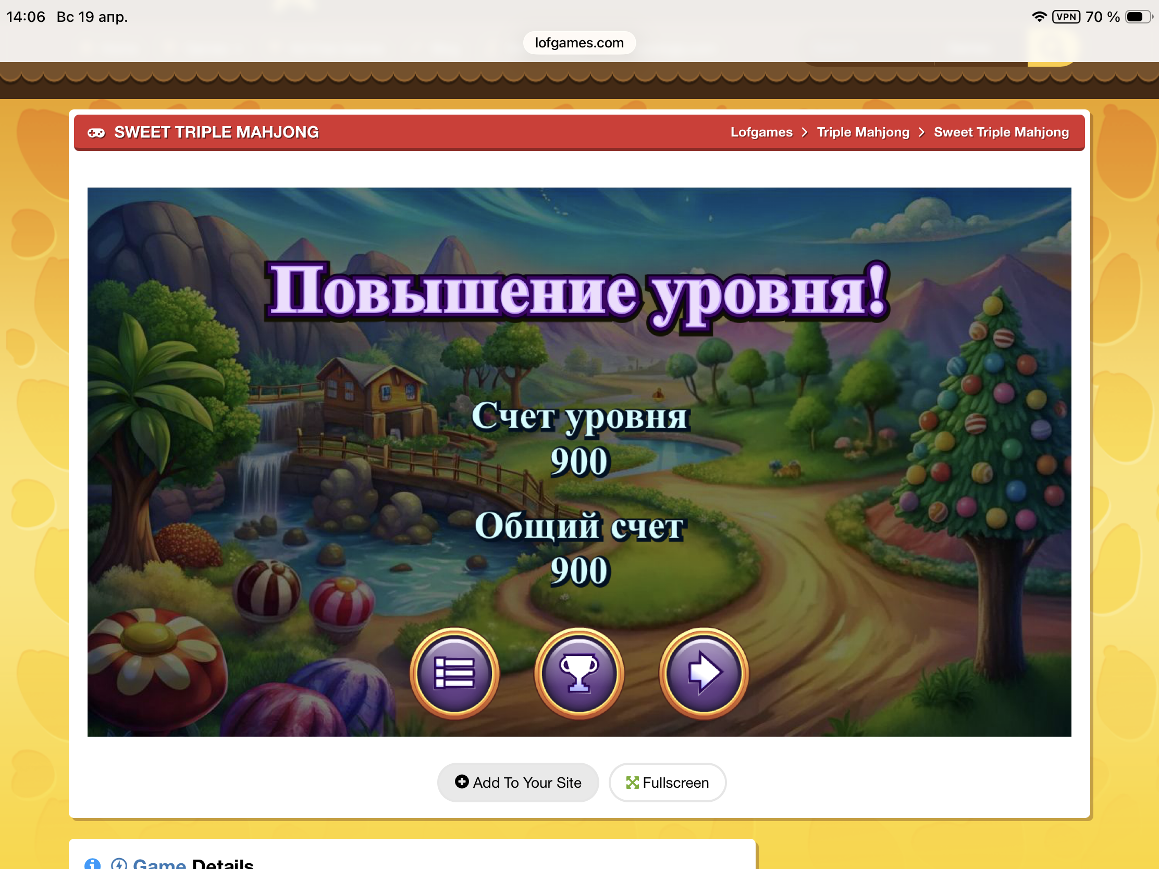Click the Add To Your Site button
The height and width of the screenshot is (869, 1159).
click(517, 783)
